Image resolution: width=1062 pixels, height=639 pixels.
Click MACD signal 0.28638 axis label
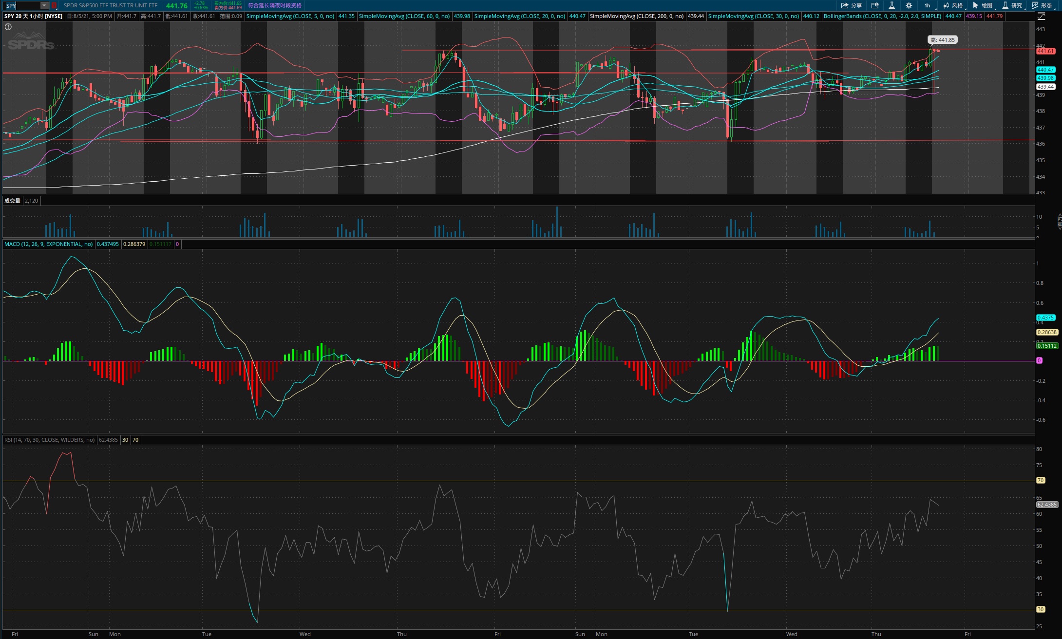1047,332
